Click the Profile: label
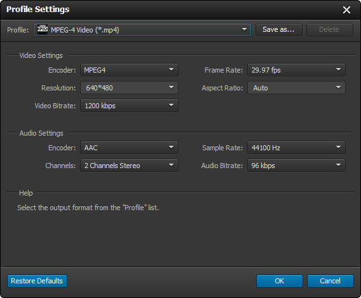This screenshot has height=298, width=361. click(x=18, y=30)
